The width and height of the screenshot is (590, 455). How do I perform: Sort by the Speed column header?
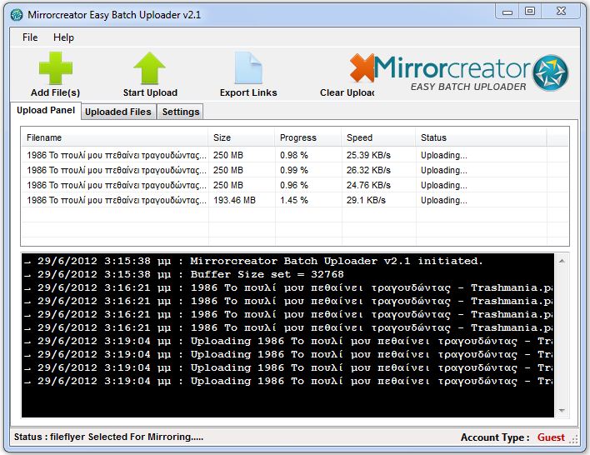(378, 137)
